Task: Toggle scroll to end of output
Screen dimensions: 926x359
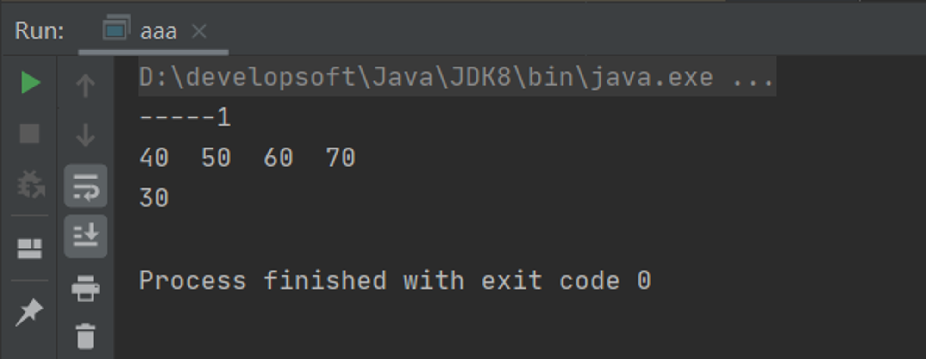Action: (86, 236)
